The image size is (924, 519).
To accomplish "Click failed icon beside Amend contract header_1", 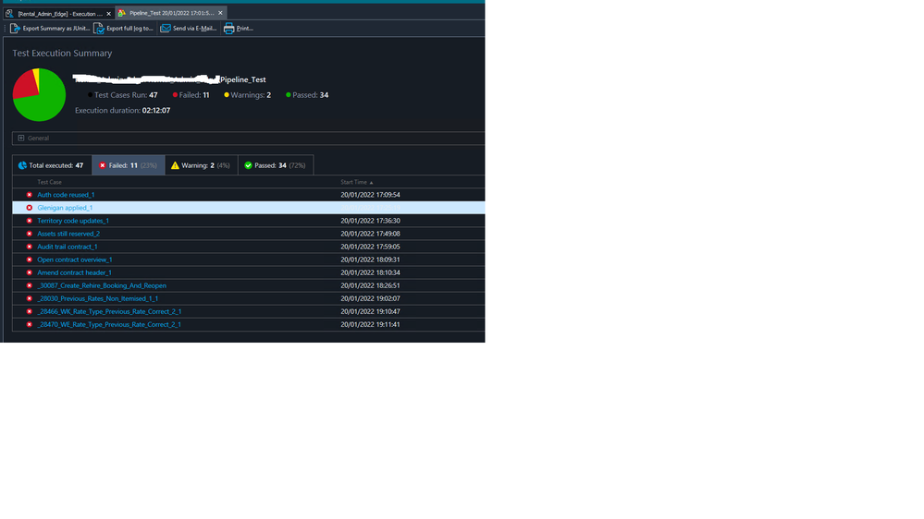I will click(29, 272).
